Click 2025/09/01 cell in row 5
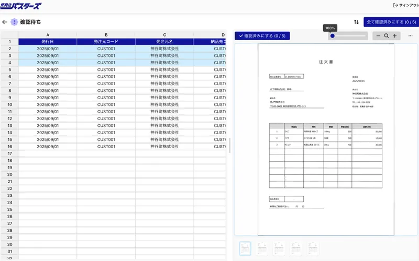The image size is (419, 261). [48, 69]
